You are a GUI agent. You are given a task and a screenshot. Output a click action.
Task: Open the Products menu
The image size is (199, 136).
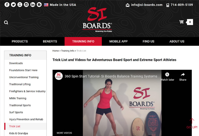coord(20,41)
